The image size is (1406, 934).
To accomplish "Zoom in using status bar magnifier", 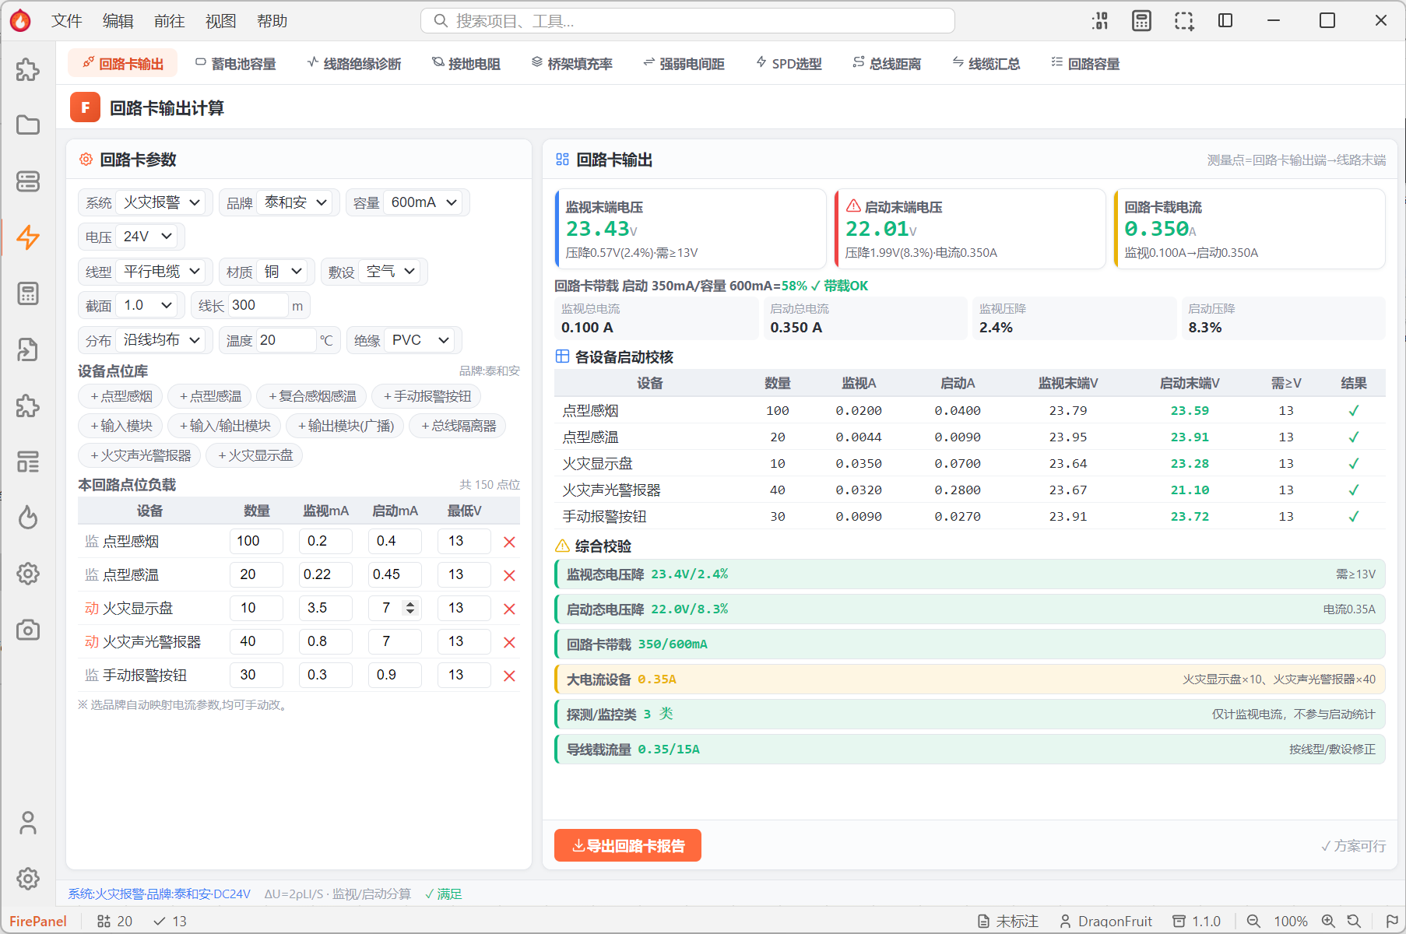I will (x=1328, y=921).
